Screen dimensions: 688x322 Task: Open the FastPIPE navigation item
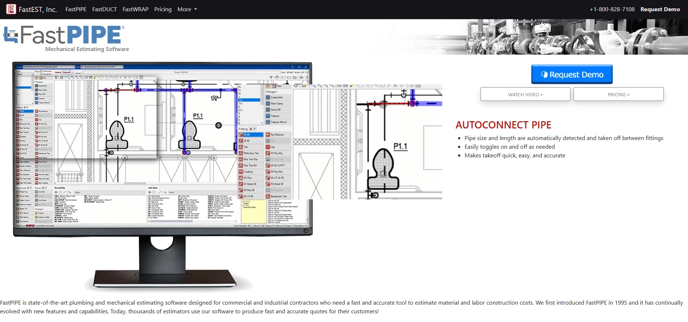(76, 9)
